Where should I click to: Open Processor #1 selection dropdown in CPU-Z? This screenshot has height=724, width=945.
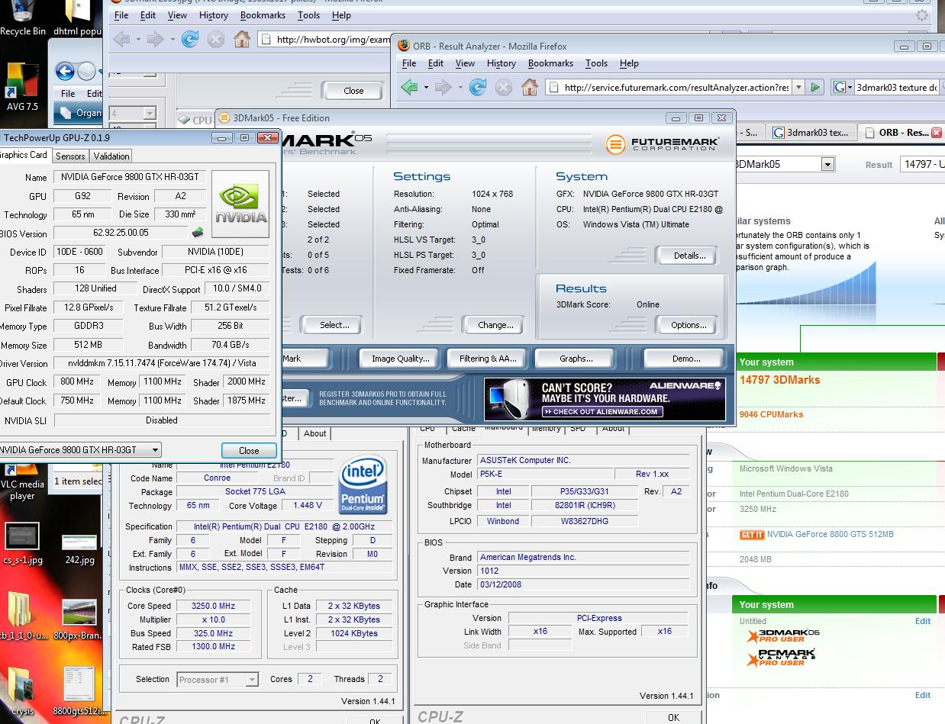point(251,679)
